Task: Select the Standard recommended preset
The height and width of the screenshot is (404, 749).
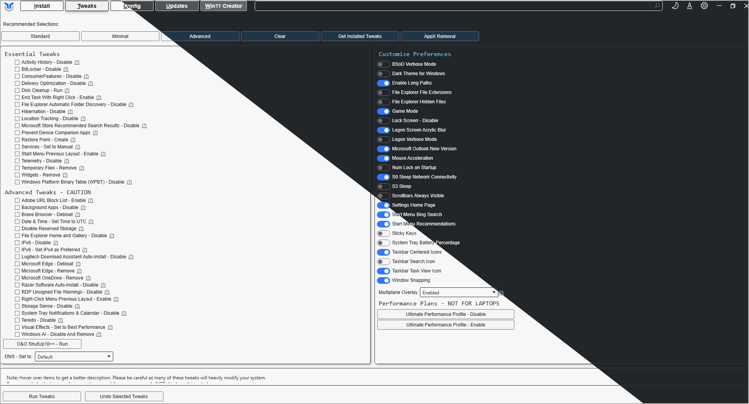Action: coord(40,36)
